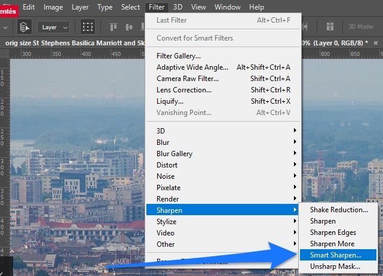
Task: Open the Help menu
Action: [x=256, y=7]
